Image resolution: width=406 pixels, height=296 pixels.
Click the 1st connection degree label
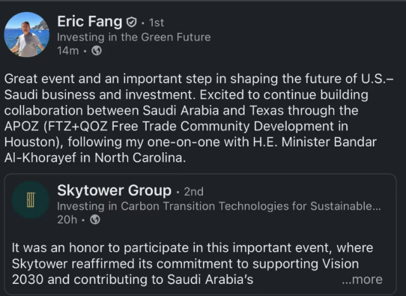point(155,23)
